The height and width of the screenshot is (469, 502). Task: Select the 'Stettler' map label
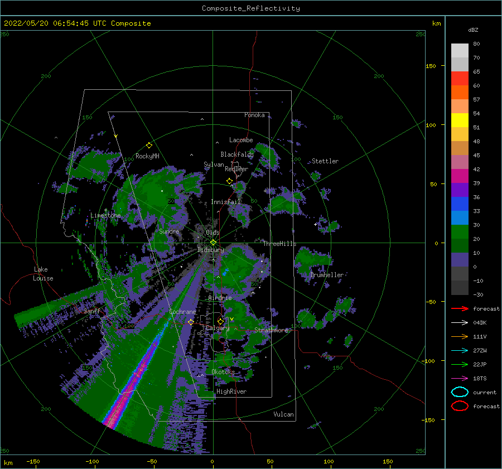[x=325, y=161]
